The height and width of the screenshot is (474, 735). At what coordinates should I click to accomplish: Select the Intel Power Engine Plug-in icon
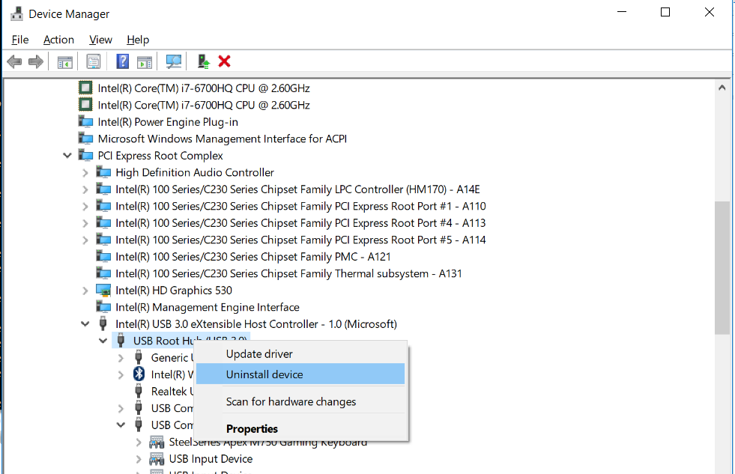tap(85, 122)
